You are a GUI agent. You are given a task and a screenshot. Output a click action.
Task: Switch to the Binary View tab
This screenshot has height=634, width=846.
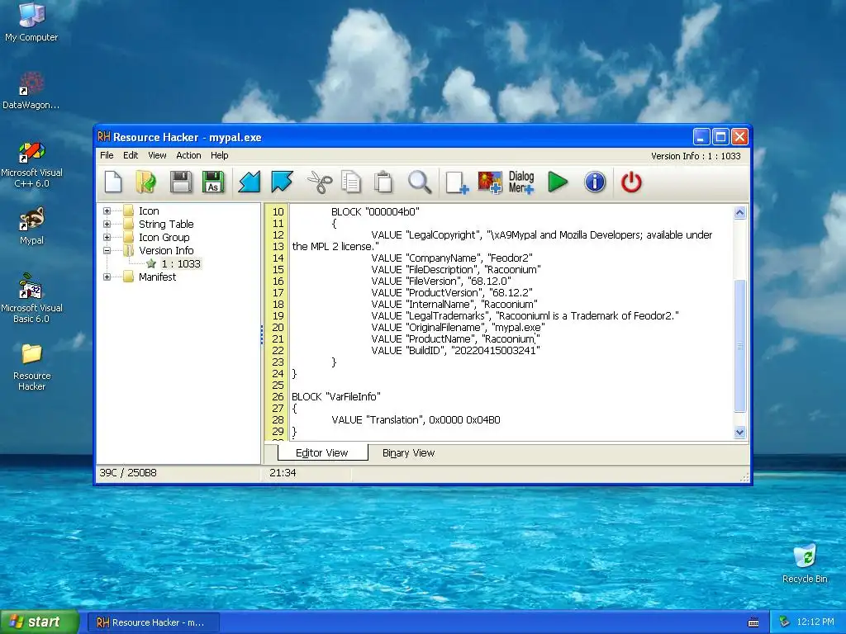pos(408,453)
